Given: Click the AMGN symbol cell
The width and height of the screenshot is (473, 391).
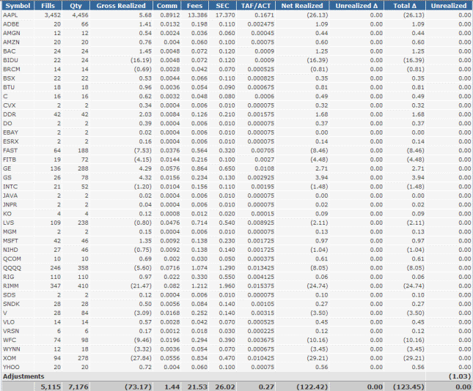Looking at the screenshot, I should pos(12,33).
